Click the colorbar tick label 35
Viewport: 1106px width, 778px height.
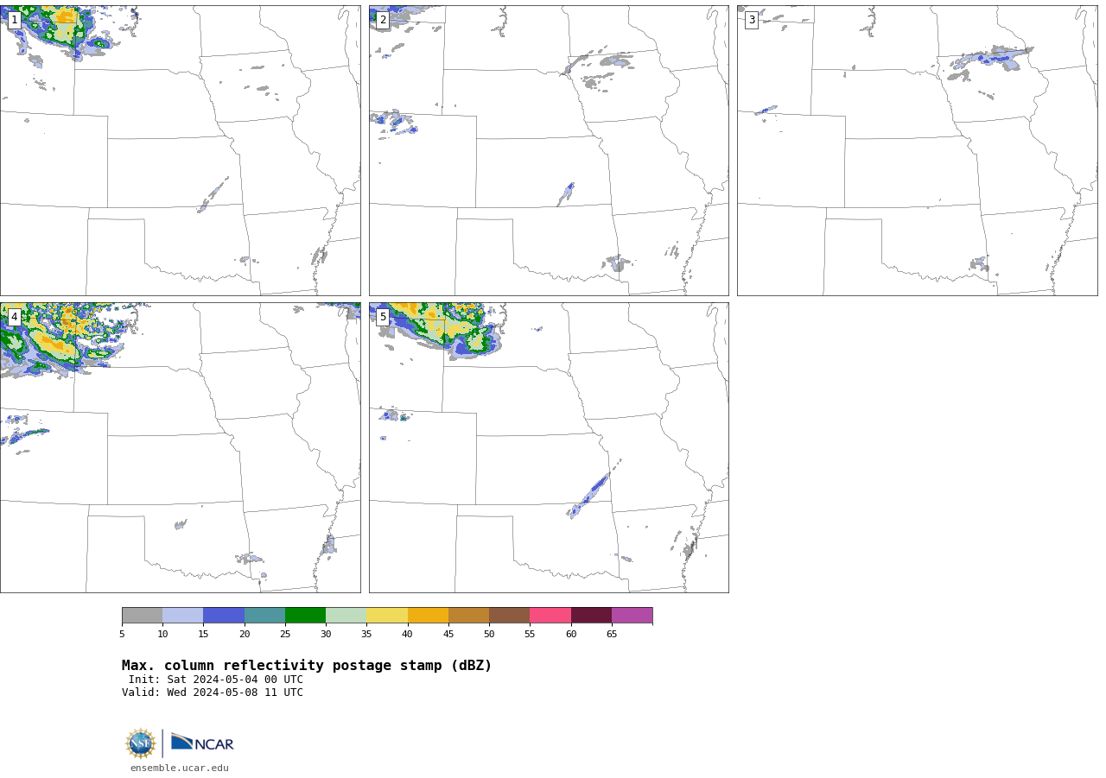pos(366,635)
